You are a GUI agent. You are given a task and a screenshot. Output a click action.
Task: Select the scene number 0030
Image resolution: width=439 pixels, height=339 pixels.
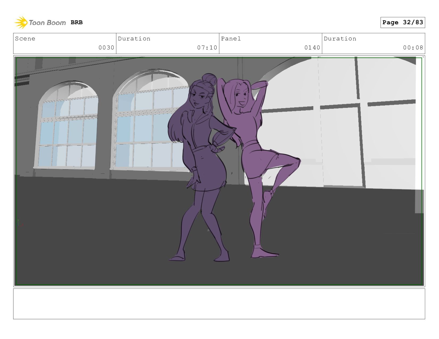pos(106,48)
